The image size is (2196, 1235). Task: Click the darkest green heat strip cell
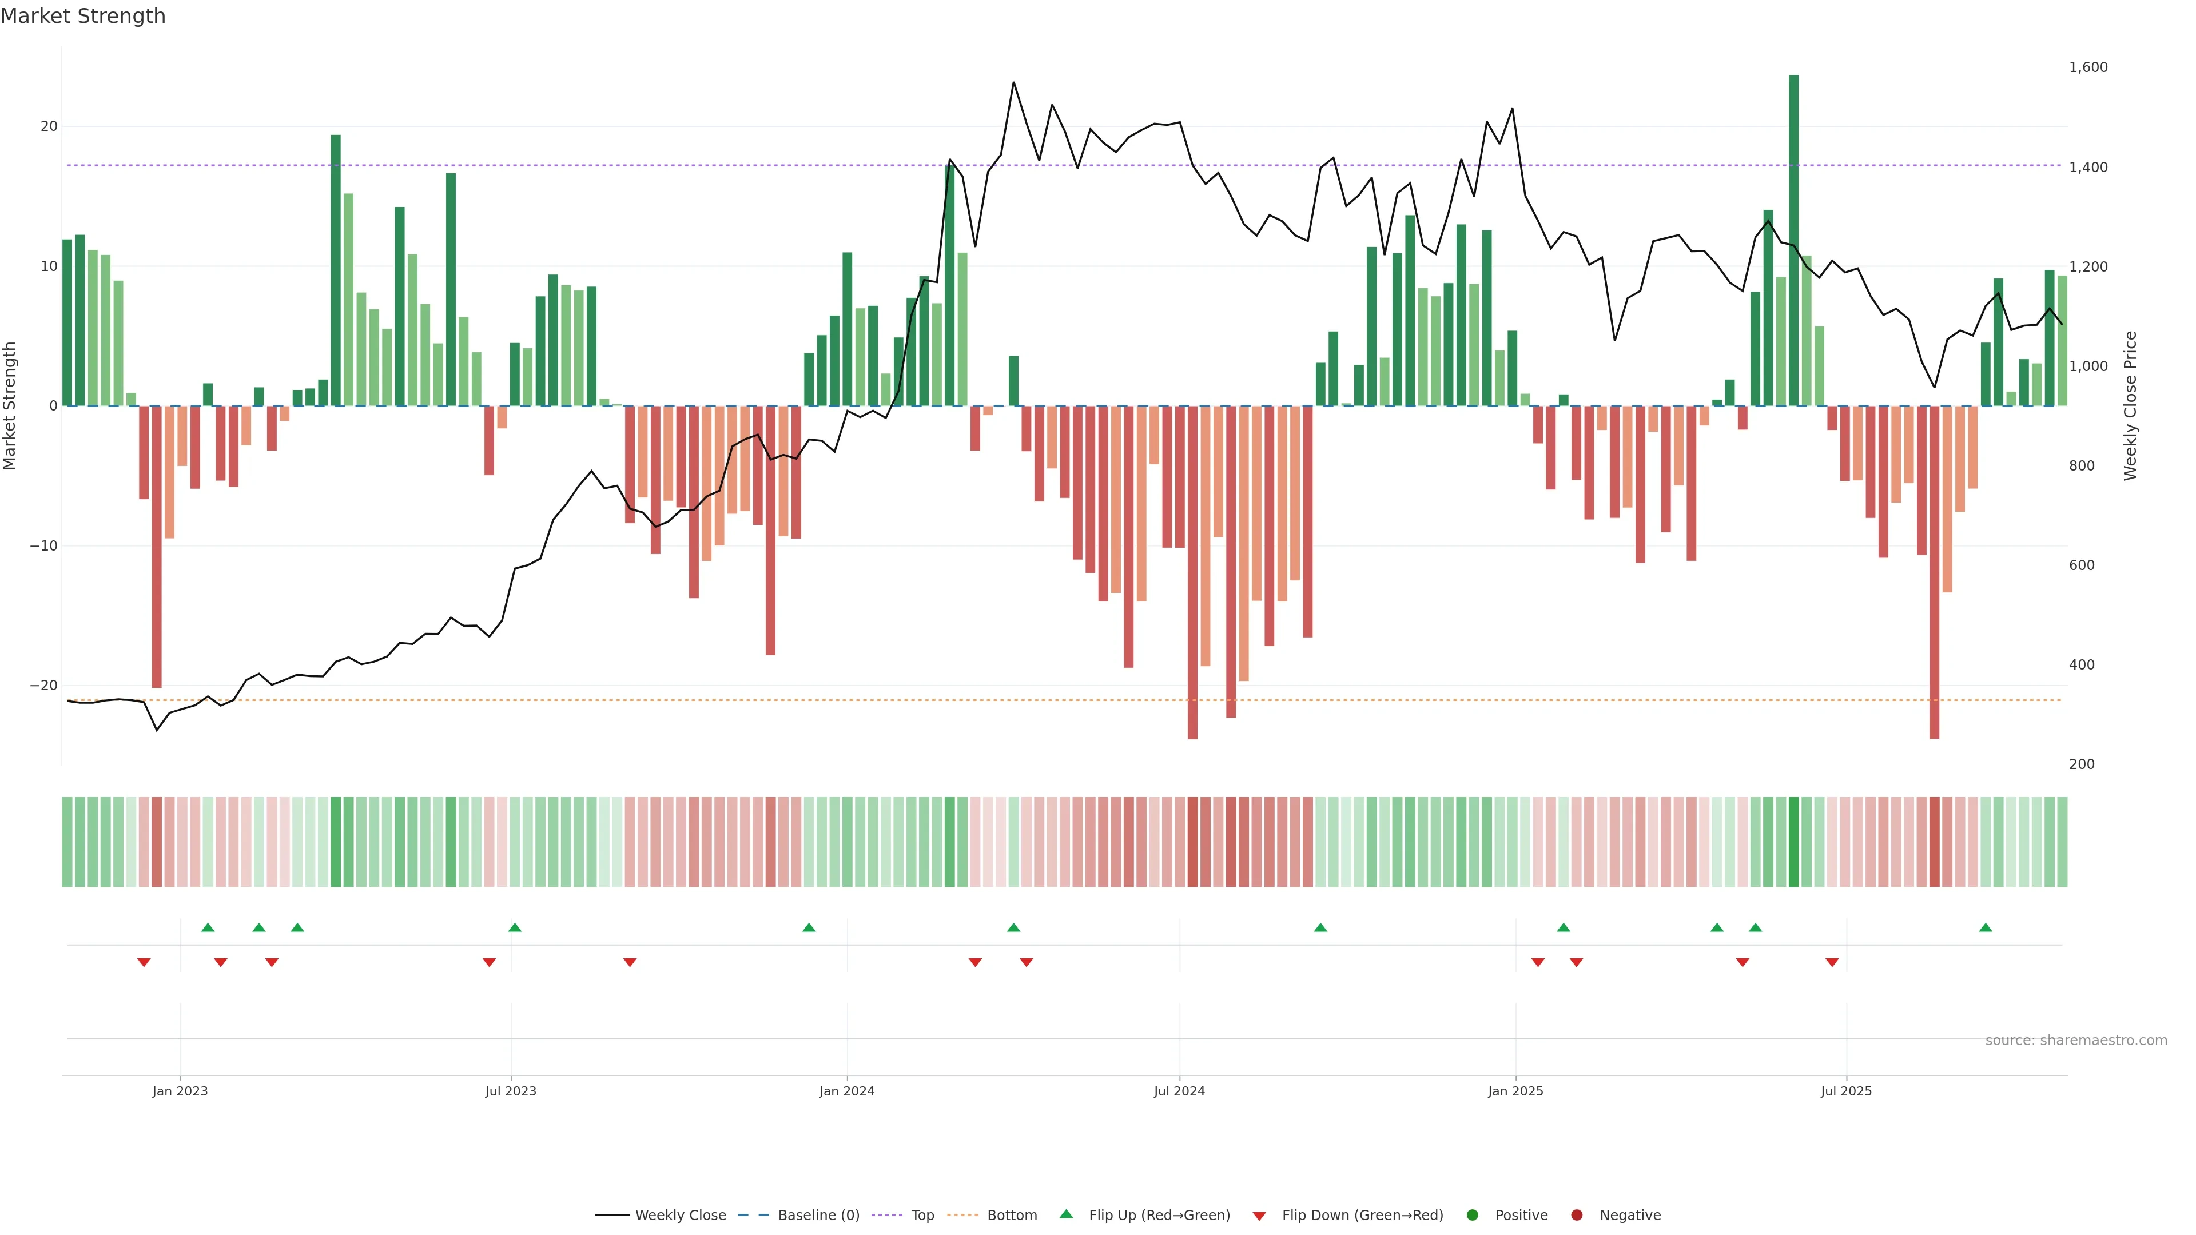pos(1793,842)
